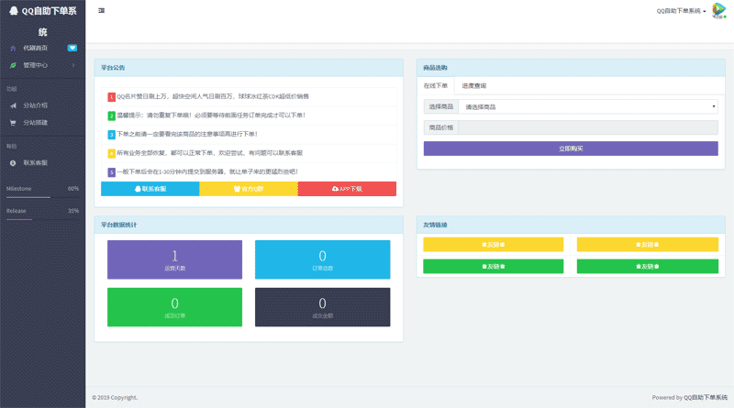Click the 商品价格 input field

(x=588, y=127)
